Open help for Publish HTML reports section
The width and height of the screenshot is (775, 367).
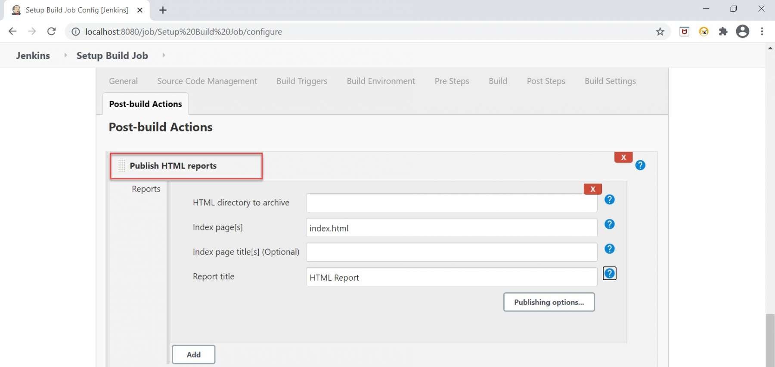click(640, 165)
